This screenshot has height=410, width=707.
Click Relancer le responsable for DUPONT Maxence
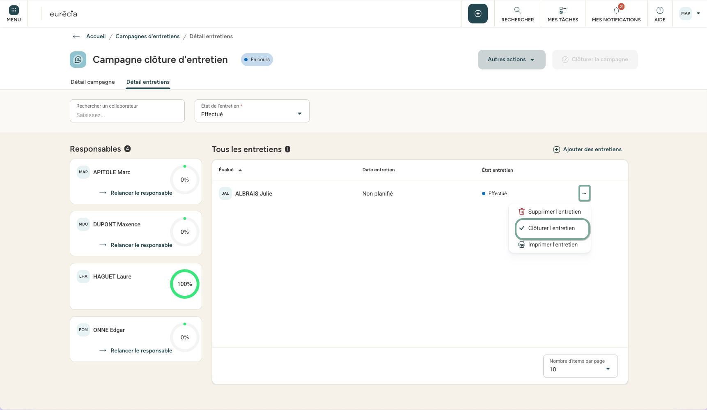pos(141,245)
